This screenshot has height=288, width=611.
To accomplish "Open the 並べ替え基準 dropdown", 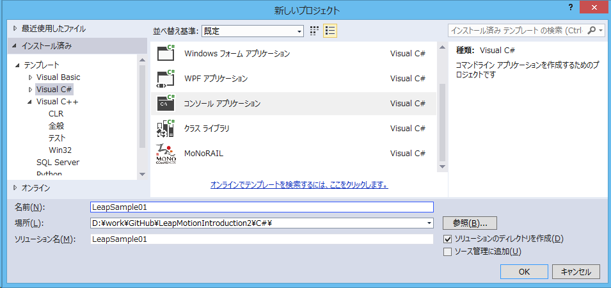I will 253,31.
